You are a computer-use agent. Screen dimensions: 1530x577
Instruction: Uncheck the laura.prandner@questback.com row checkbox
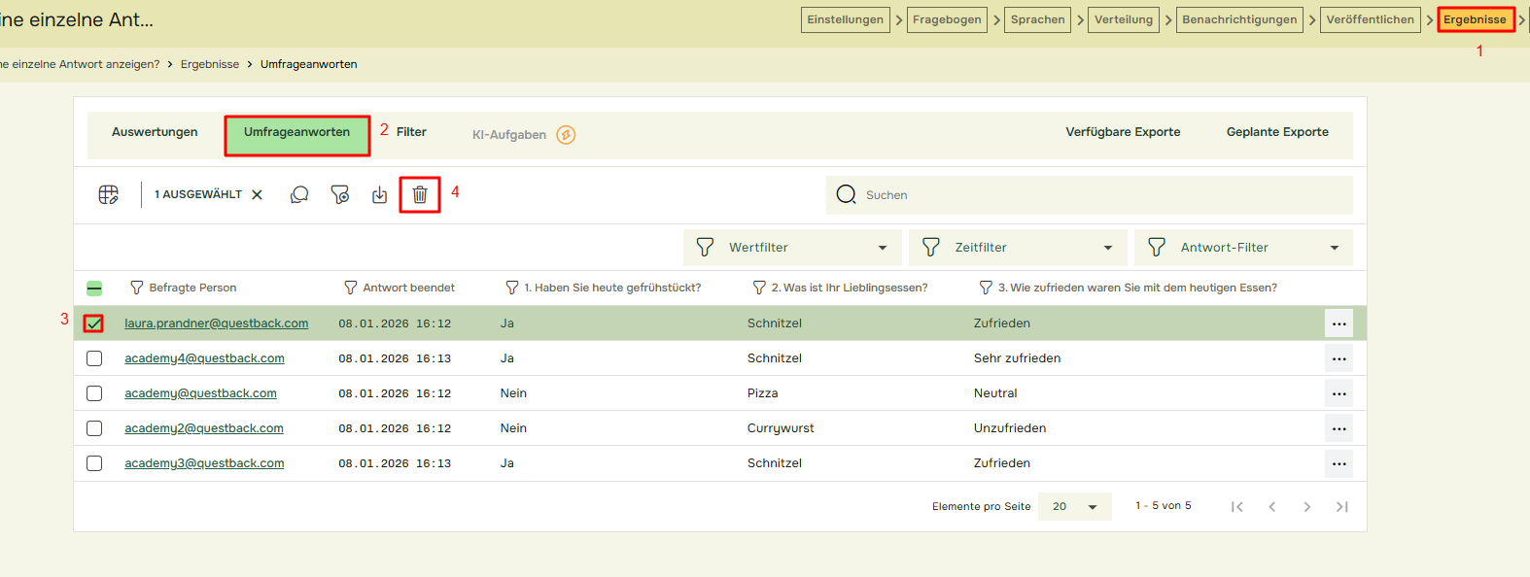(93, 323)
